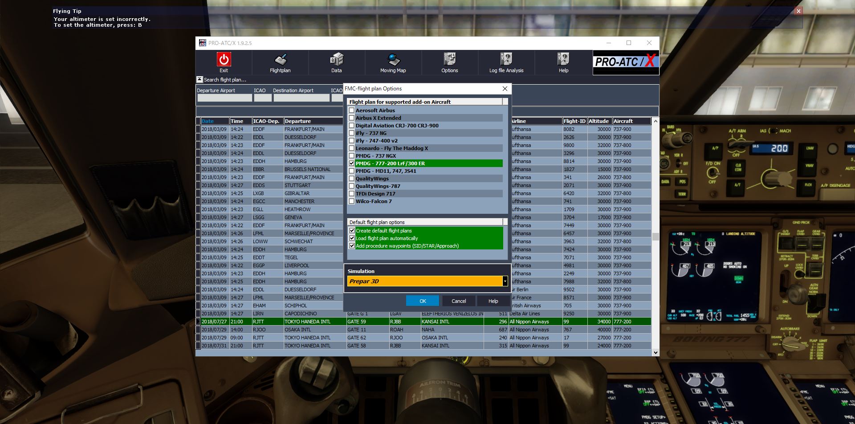Close the Flying Tip banner
The width and height of the screenshot is (855, 424).
tap(798, 11)
